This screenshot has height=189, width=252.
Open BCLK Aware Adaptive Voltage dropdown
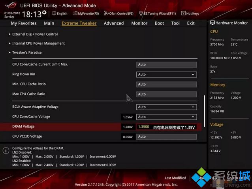[167, 107]
